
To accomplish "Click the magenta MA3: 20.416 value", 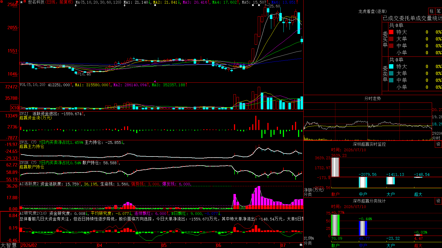I will [196, 2].
